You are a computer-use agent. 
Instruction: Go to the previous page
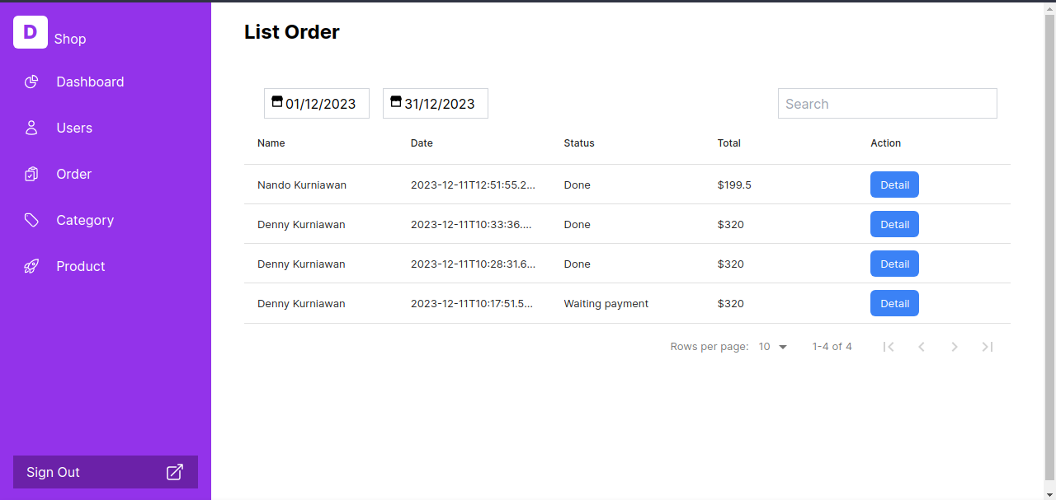click(922, 347)
